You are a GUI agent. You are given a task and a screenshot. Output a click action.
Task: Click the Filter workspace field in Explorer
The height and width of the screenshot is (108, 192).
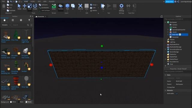tap(178, 19)
